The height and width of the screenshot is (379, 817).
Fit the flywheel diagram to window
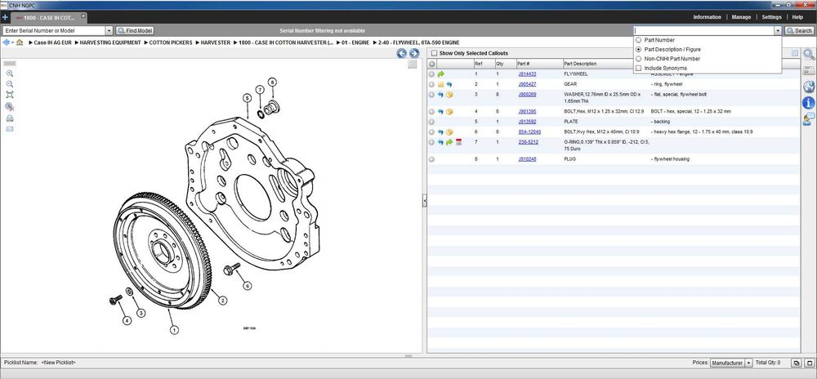click(10, 95)
